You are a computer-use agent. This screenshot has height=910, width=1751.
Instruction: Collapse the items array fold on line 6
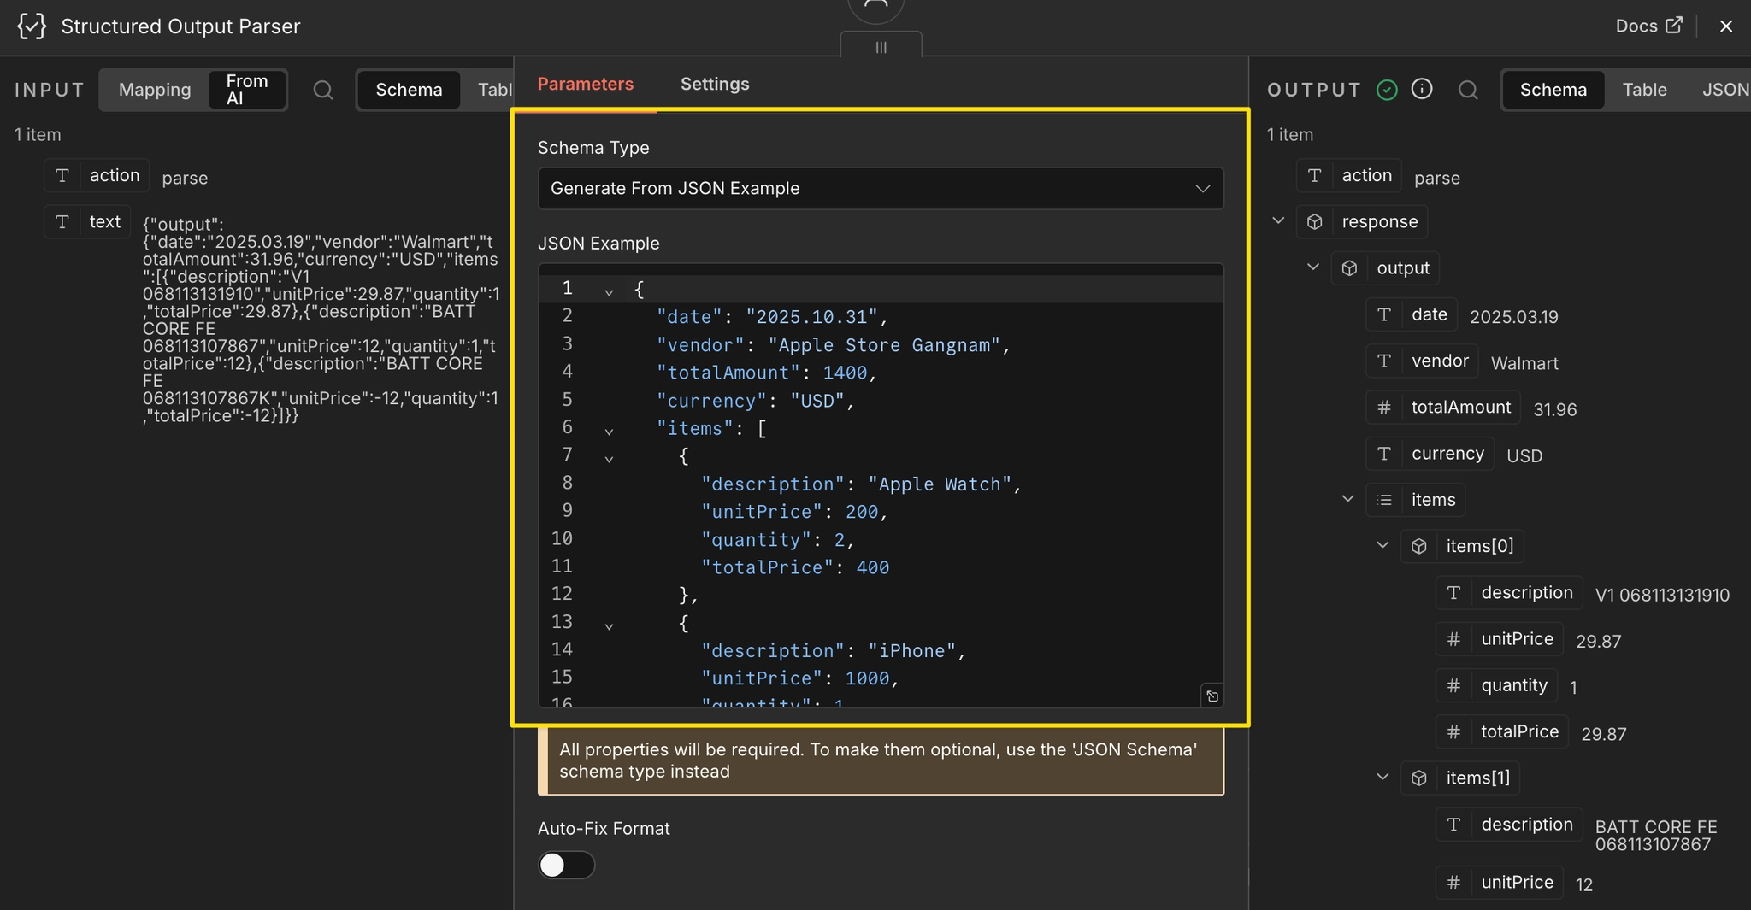point(609,431)
